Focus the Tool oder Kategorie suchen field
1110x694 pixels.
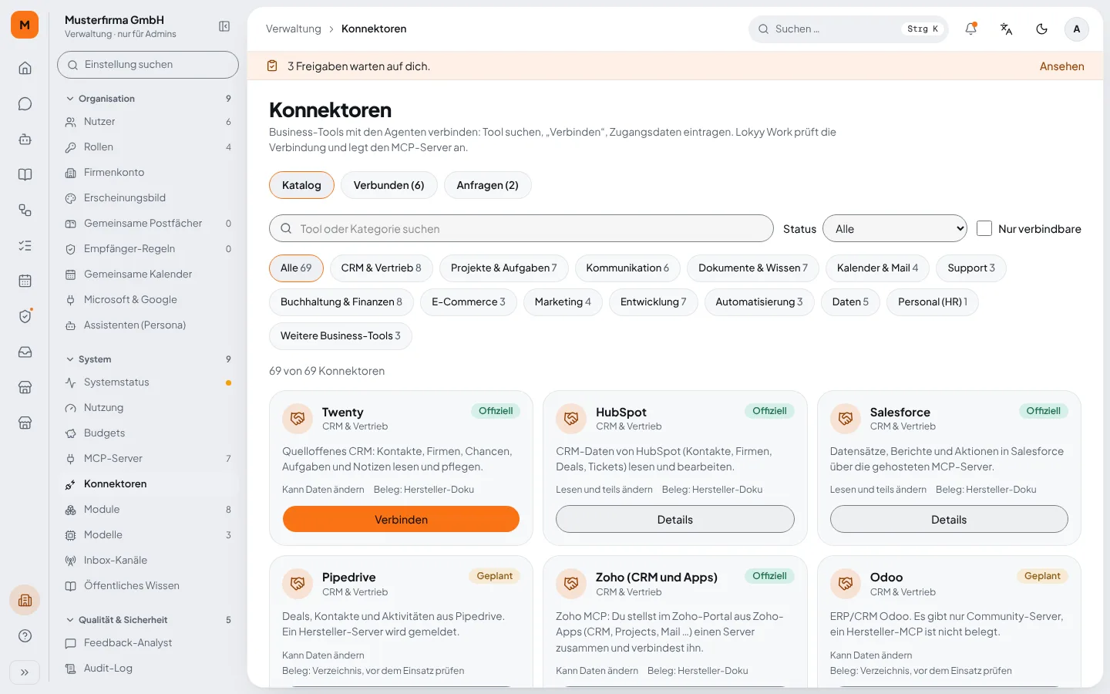(521, 228)
